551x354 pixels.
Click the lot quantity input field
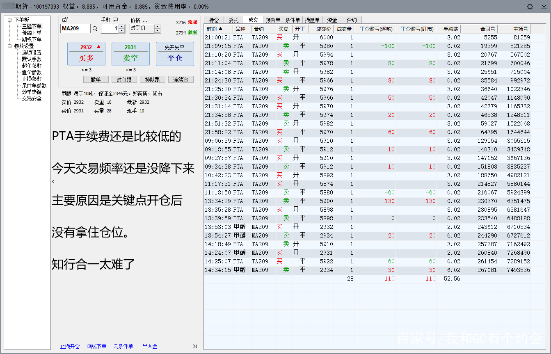click(110, 29)
